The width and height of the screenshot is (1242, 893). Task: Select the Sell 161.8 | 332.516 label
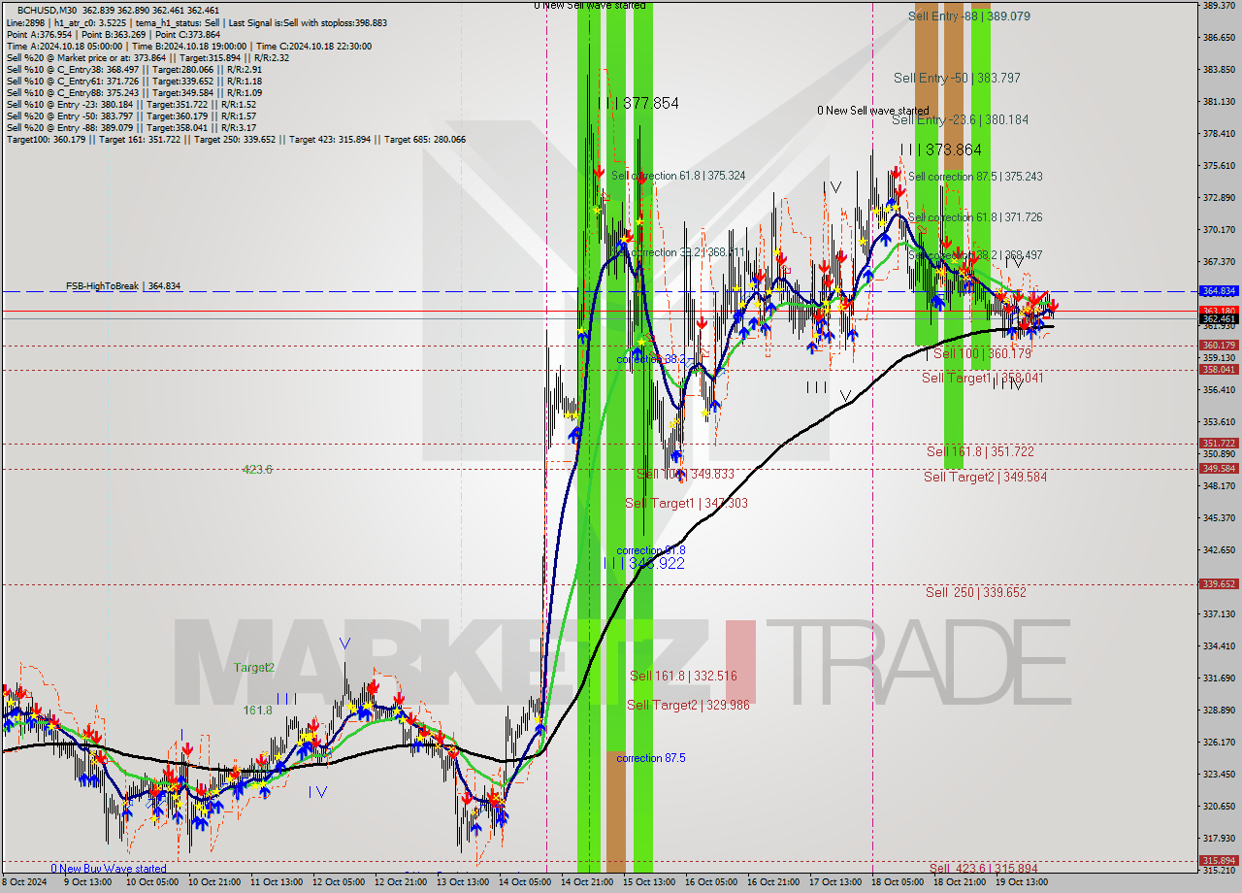tap(683, 676)
